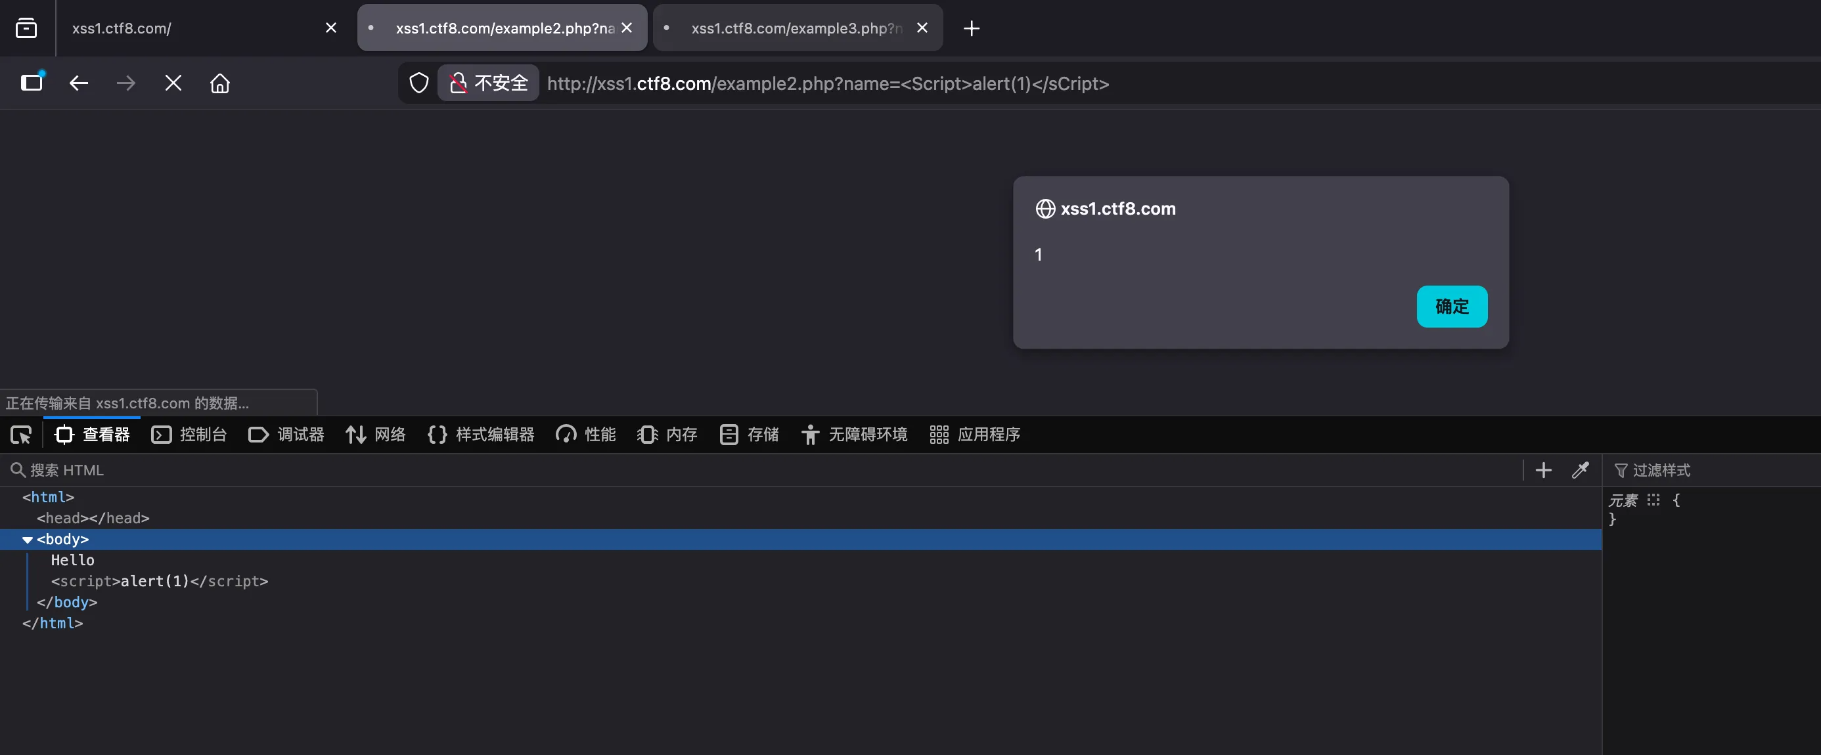Create a new node with plus icon
Viewport: 1821px width, 755px height.
[x=1543, y=470]
